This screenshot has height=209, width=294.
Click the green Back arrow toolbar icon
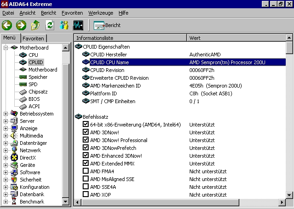click(x=7, y=25)
